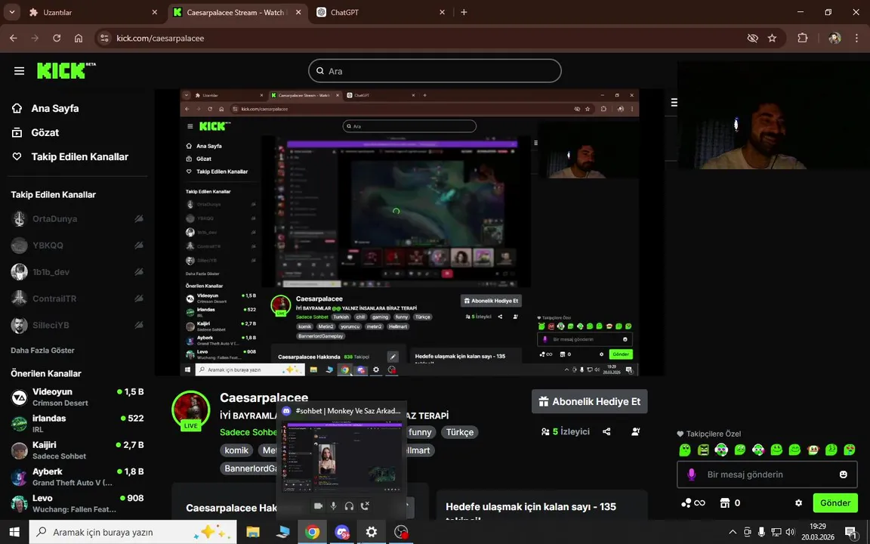This screenshot has width=870, height=544.
Task: Open the Windows notification center
Action: [850, 533]
